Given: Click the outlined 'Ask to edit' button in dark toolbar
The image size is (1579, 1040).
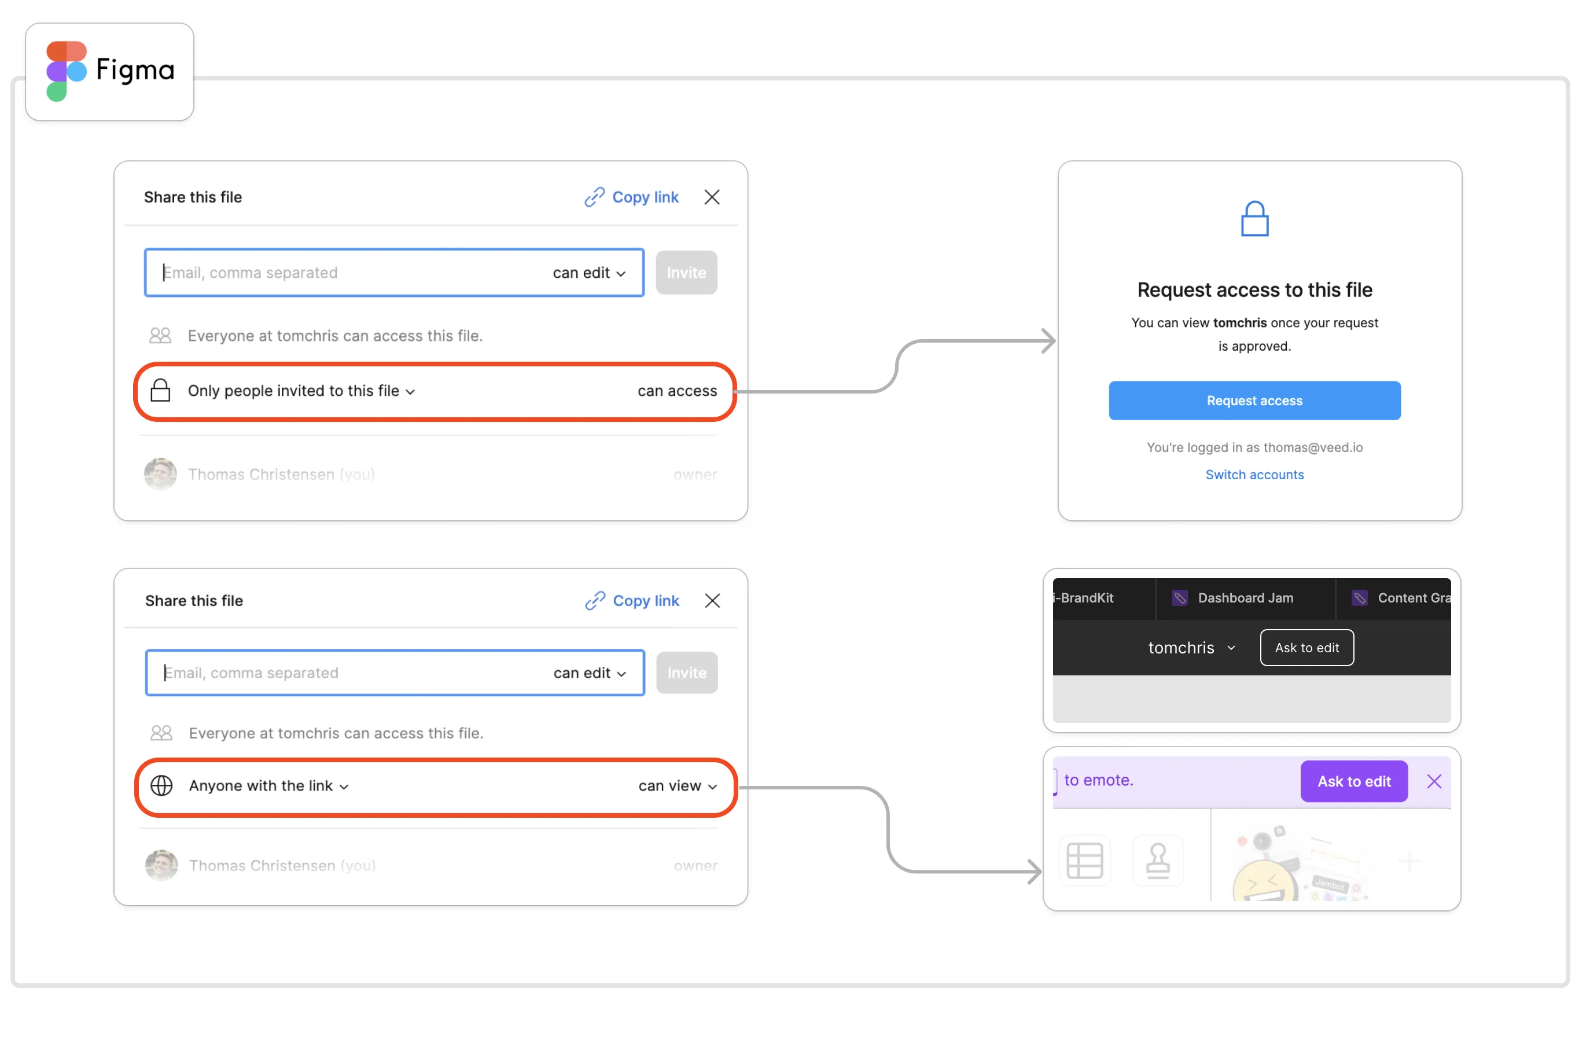Looking at the screenshot, I should click(1306, 648).
